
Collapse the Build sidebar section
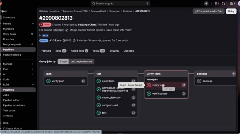[x=33, y=85]
